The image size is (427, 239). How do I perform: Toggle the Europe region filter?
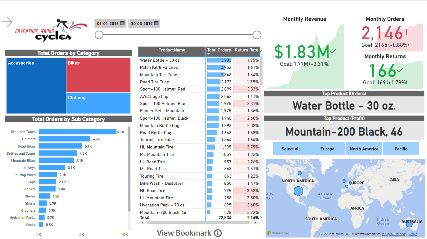tap(327, 149)
